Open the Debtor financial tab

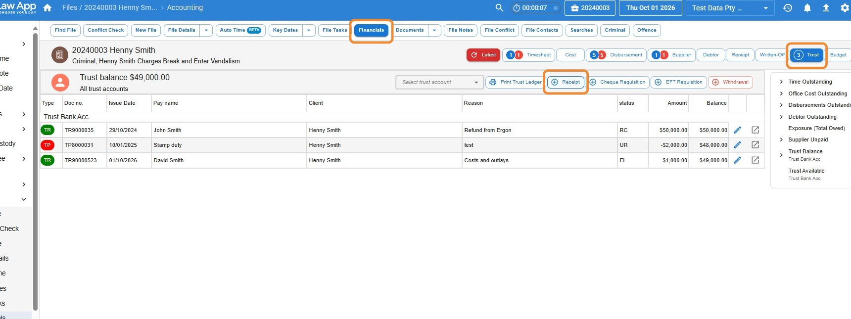point(711,55)
